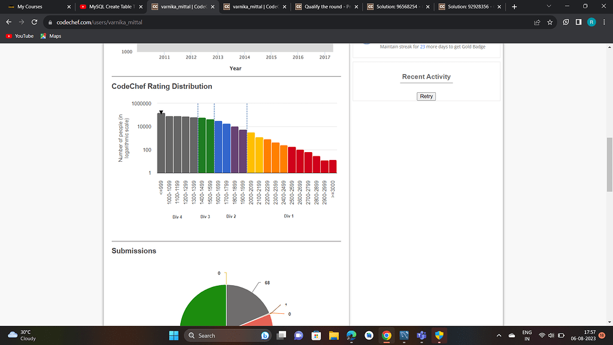Image resolution: width=613 pixels, height=345 pixels.
Task: Open Task View from the taskbar
Action: click(281, 335)
